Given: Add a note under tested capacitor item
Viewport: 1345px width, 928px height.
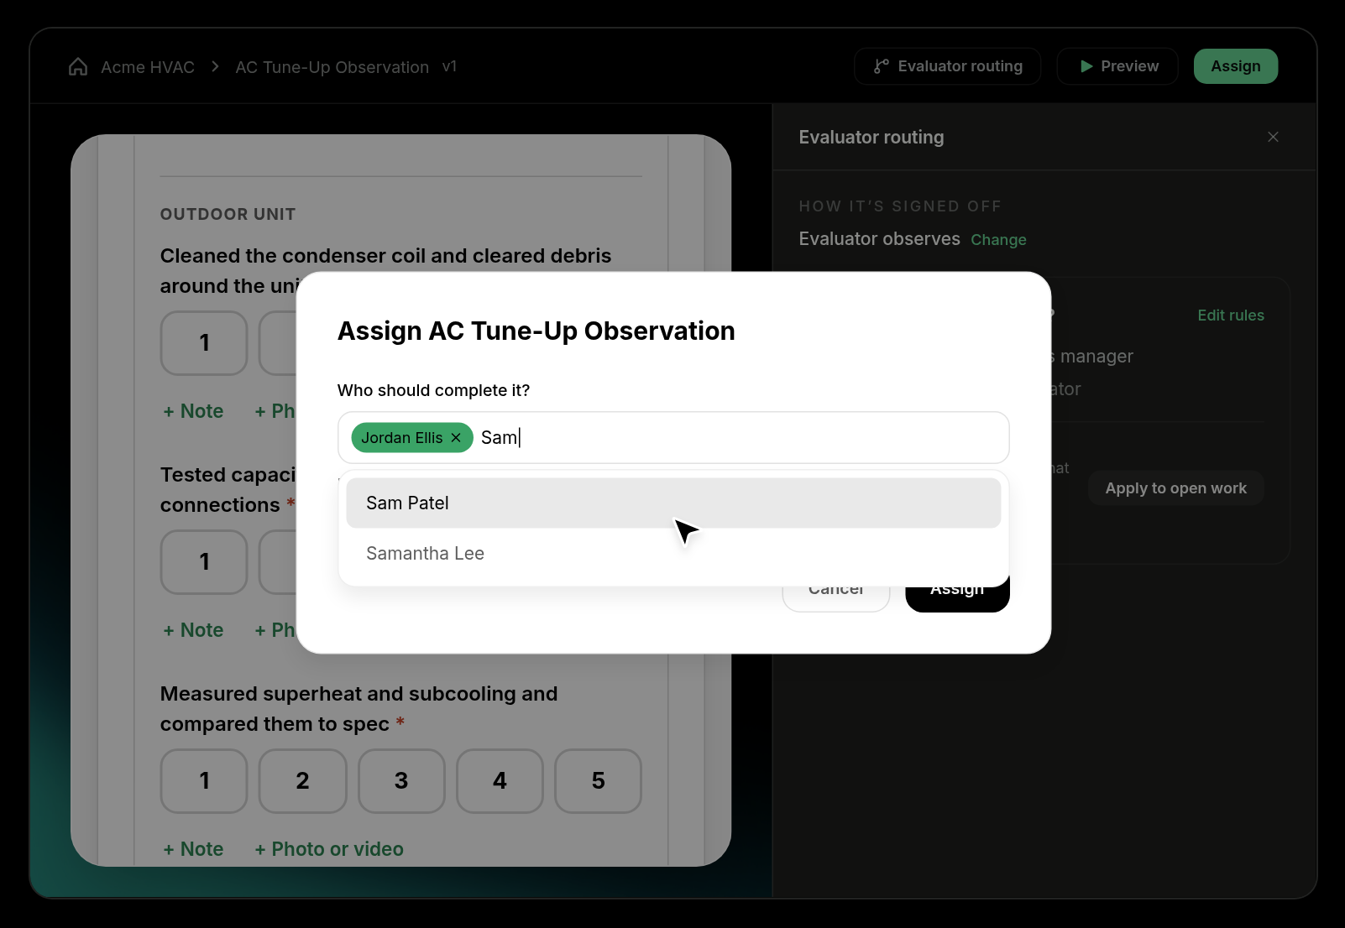Looking at the screenshot, I should [x=193, y=630].
